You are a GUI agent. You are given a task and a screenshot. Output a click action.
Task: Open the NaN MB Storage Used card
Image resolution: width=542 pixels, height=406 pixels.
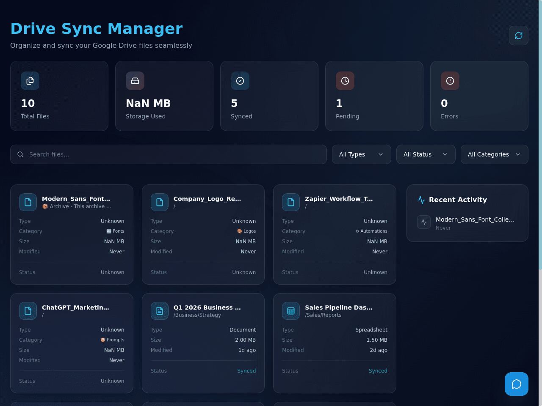(164, 96)
